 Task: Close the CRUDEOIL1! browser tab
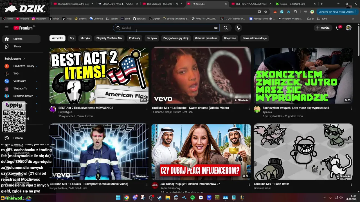click(136, 4)
